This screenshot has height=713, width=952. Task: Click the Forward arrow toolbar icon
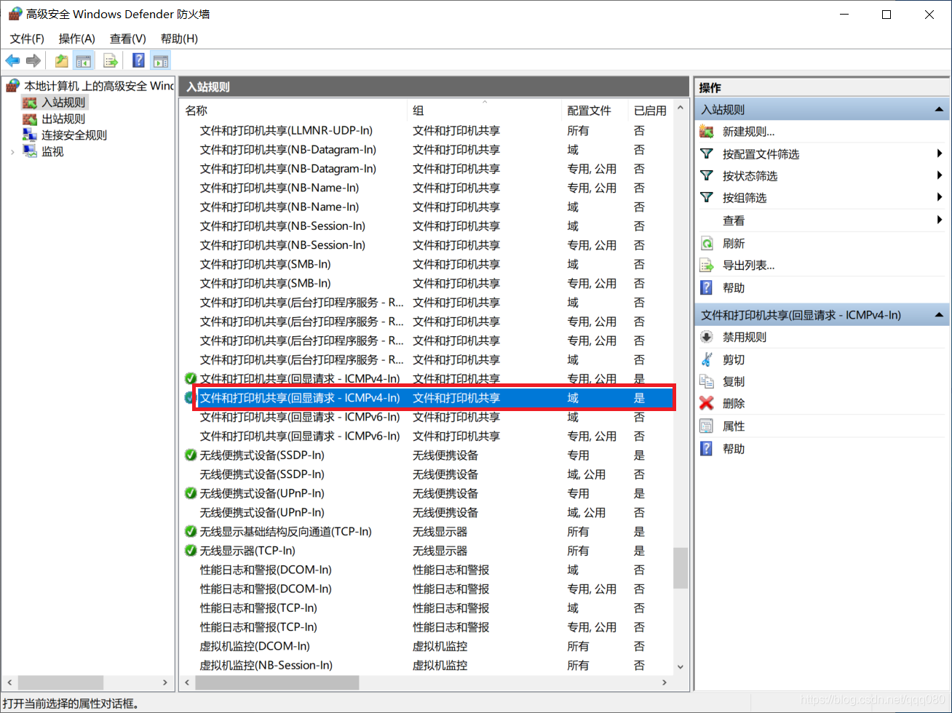click(33, 60)
